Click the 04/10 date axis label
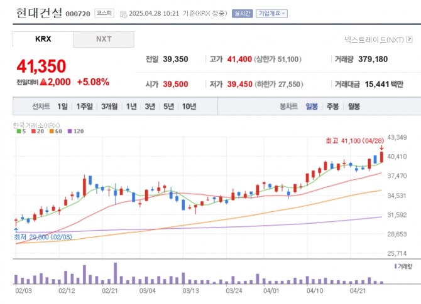The width and height of the screenshot is (421, 304). point(315,291)
